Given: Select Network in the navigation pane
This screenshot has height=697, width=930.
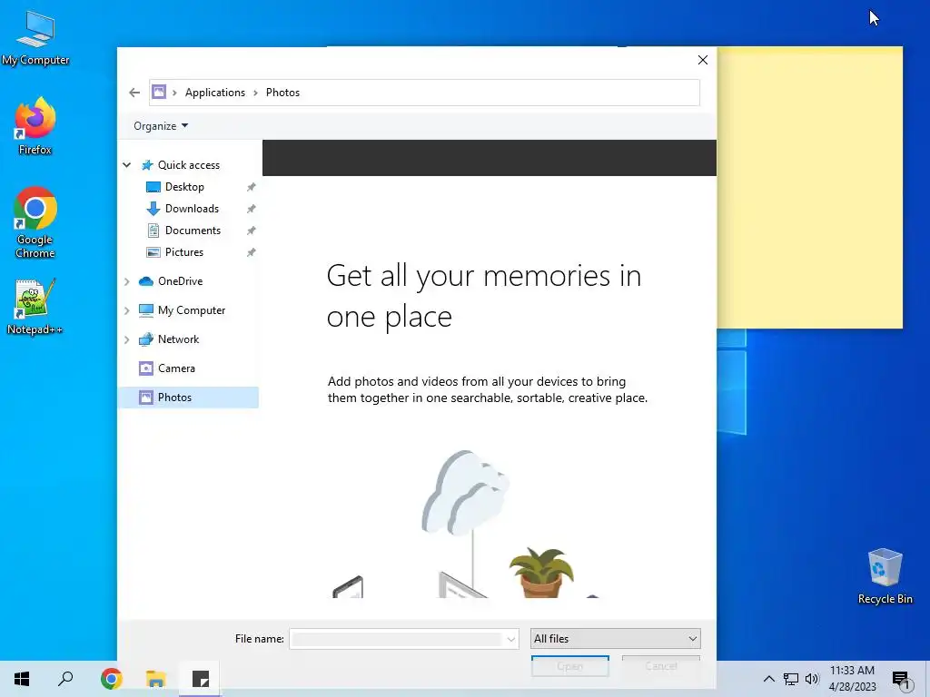Looking at the screenshot, I should pyautogui.click(x=178, y=339).
